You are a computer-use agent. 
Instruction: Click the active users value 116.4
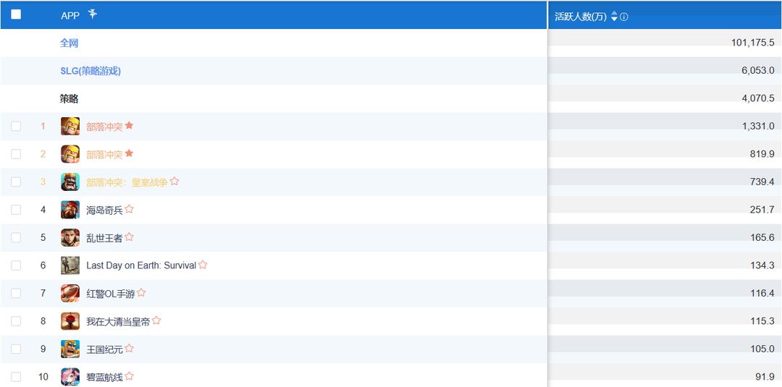[x=762, y=294]
